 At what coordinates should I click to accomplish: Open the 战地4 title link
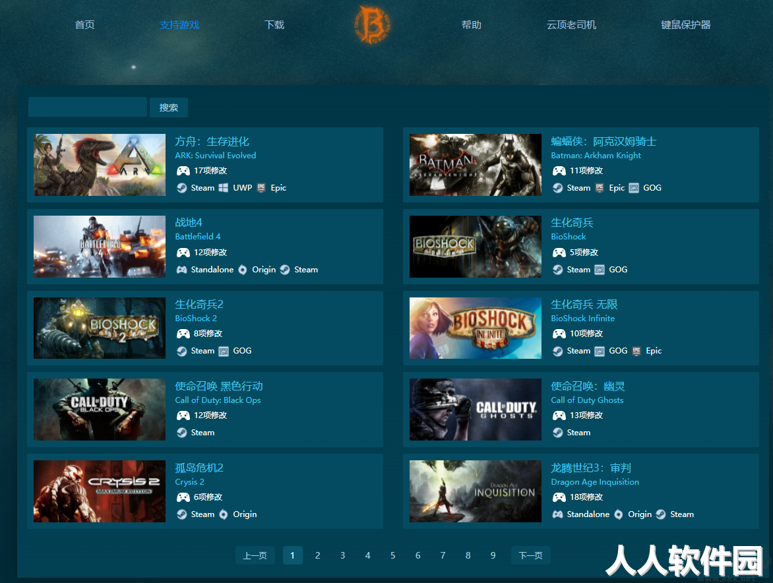pos(189,223)
